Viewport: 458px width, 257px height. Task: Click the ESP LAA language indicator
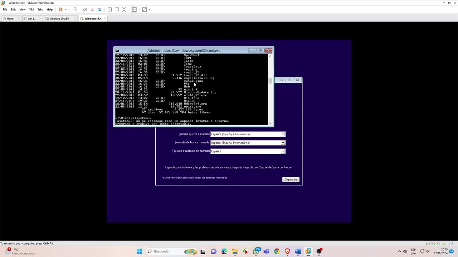(413, 251)
